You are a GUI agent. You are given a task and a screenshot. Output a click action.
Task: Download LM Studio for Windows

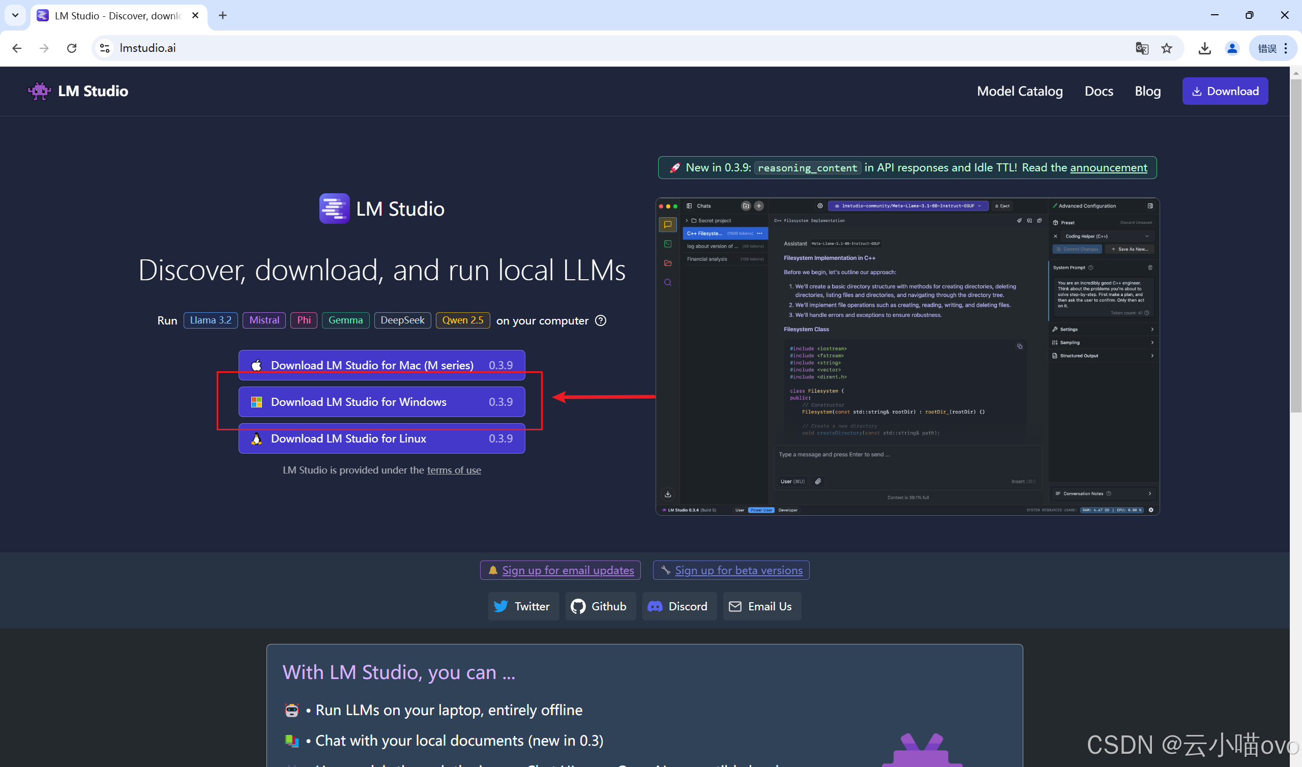[381, 402]
